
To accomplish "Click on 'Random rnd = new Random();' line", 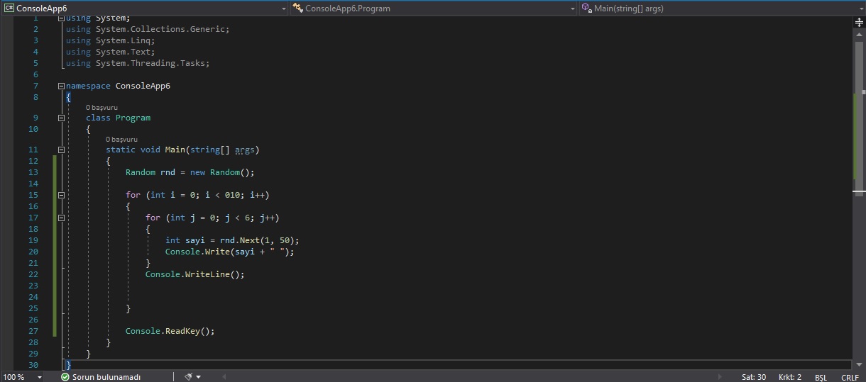I will [x=190, y=172].
